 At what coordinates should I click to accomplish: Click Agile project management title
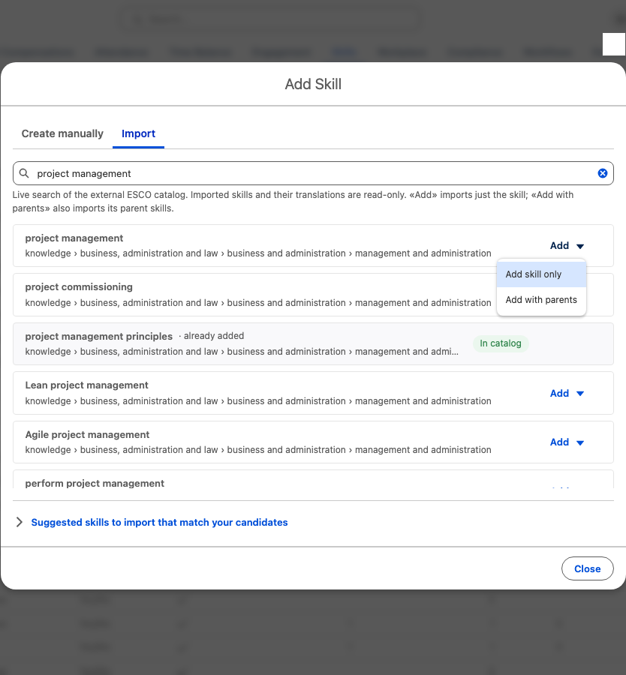point(87,434)
